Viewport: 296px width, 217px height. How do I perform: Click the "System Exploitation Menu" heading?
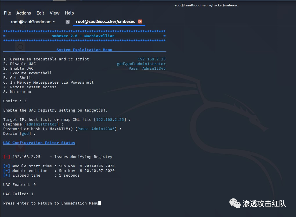[x=84, y=50]
